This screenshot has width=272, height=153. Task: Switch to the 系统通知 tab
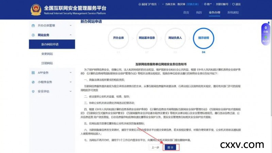click(233, 13)
